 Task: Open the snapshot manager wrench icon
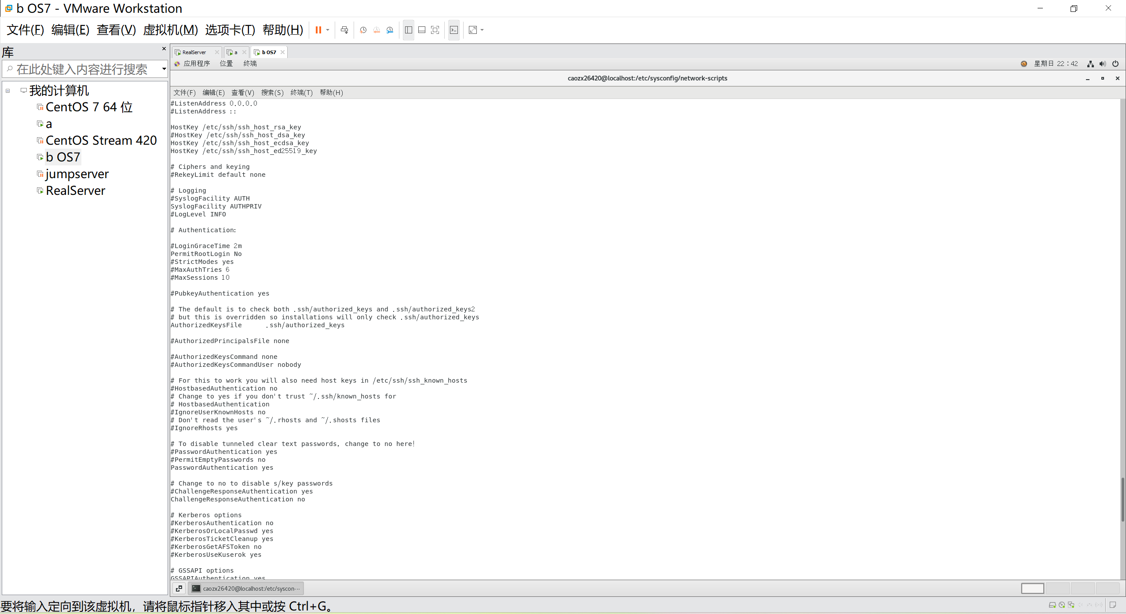390,30
